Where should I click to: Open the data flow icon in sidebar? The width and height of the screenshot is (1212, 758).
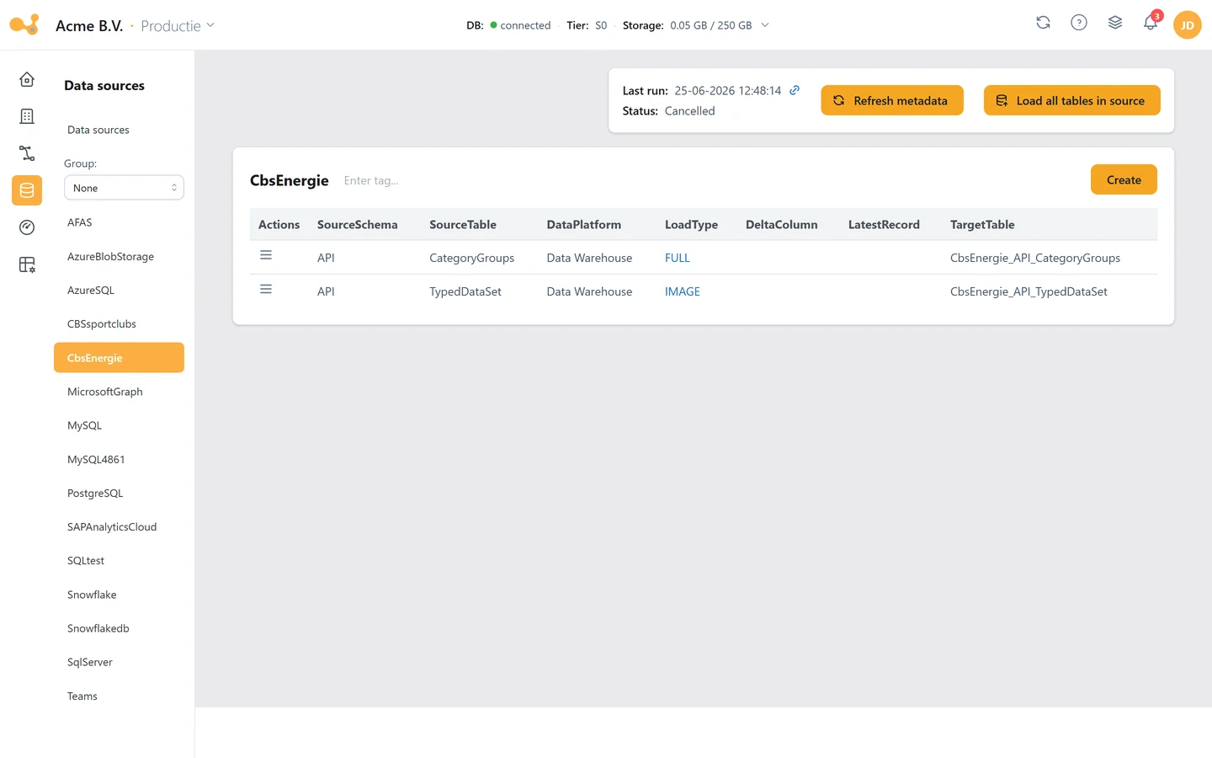[x=27, y=153]
